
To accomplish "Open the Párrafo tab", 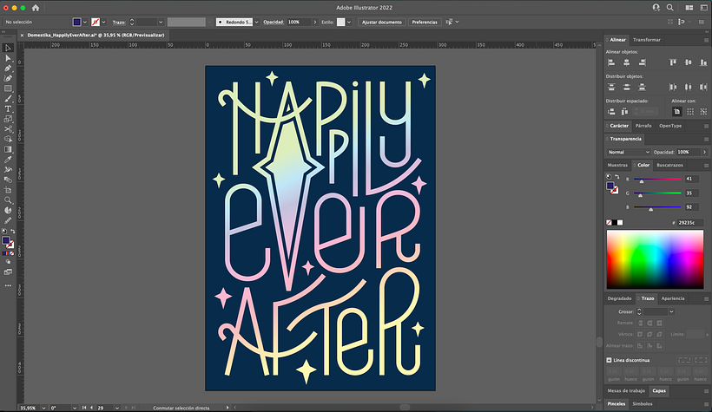I will pos(643,126).
